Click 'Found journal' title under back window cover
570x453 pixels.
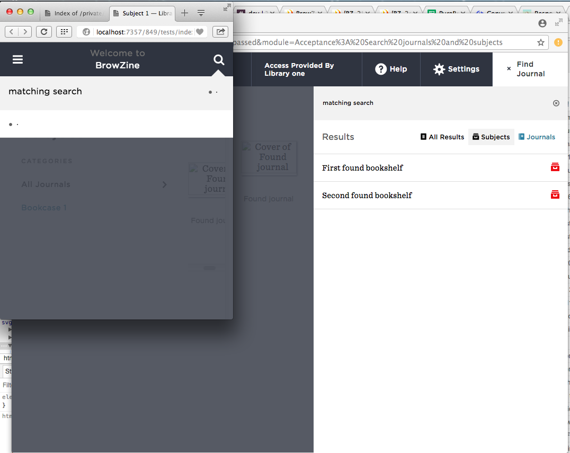click(x=269, y=199)
